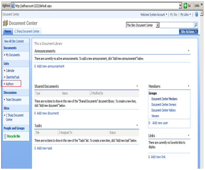Open the help question mark icon
205x170 pixels.
click(197, 15)
